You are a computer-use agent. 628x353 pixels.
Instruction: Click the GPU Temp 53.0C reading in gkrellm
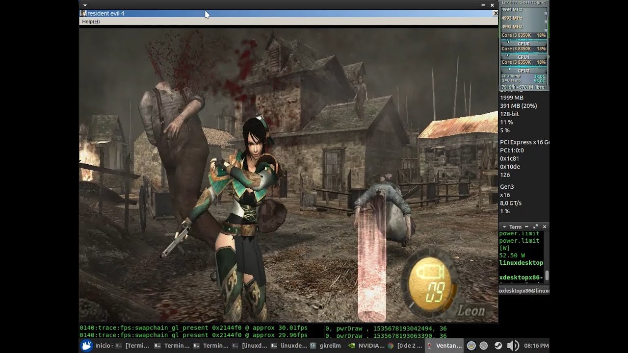[x=523, y=81]
